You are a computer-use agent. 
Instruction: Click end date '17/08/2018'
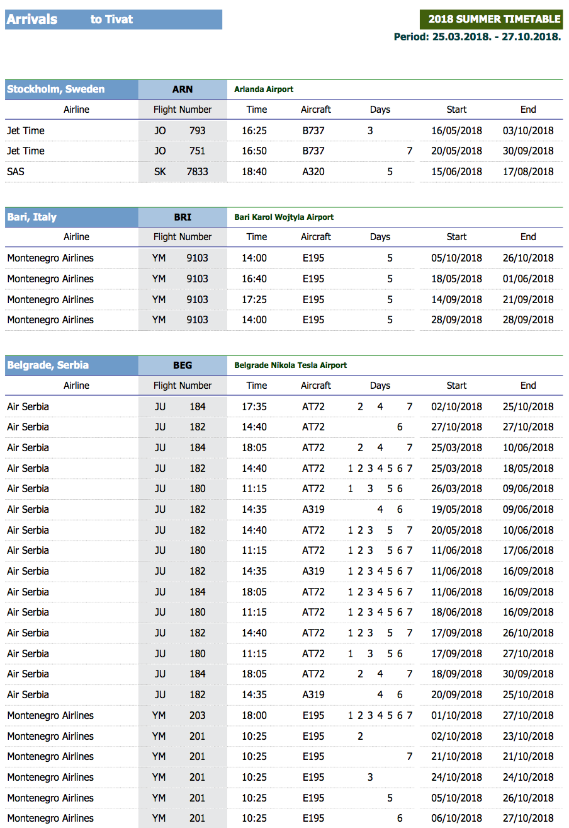[x=528, y=171]
